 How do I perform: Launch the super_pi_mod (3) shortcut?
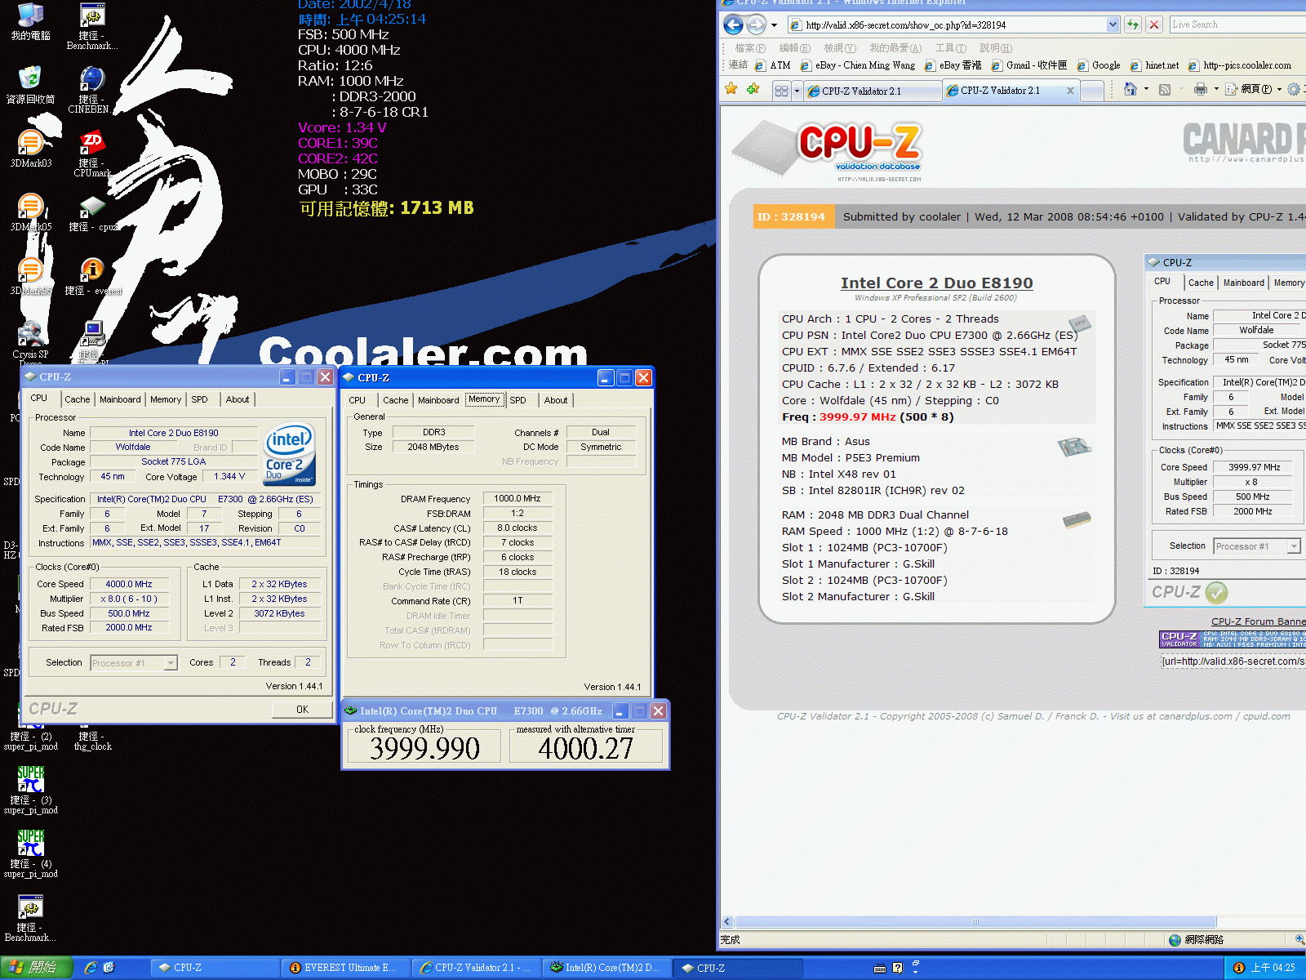(30, 790)
